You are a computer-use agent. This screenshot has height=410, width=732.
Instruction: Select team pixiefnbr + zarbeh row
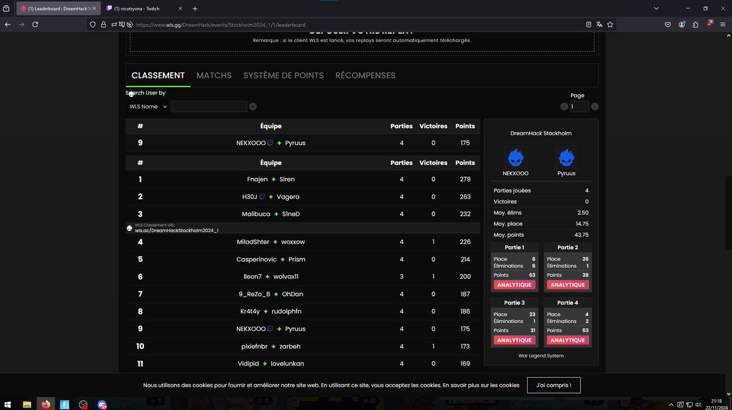303,346
